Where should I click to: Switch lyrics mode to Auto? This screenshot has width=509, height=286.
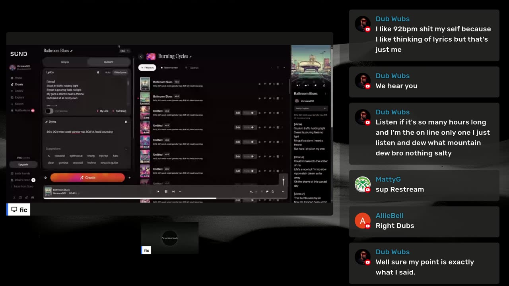(x=108, y=72)
